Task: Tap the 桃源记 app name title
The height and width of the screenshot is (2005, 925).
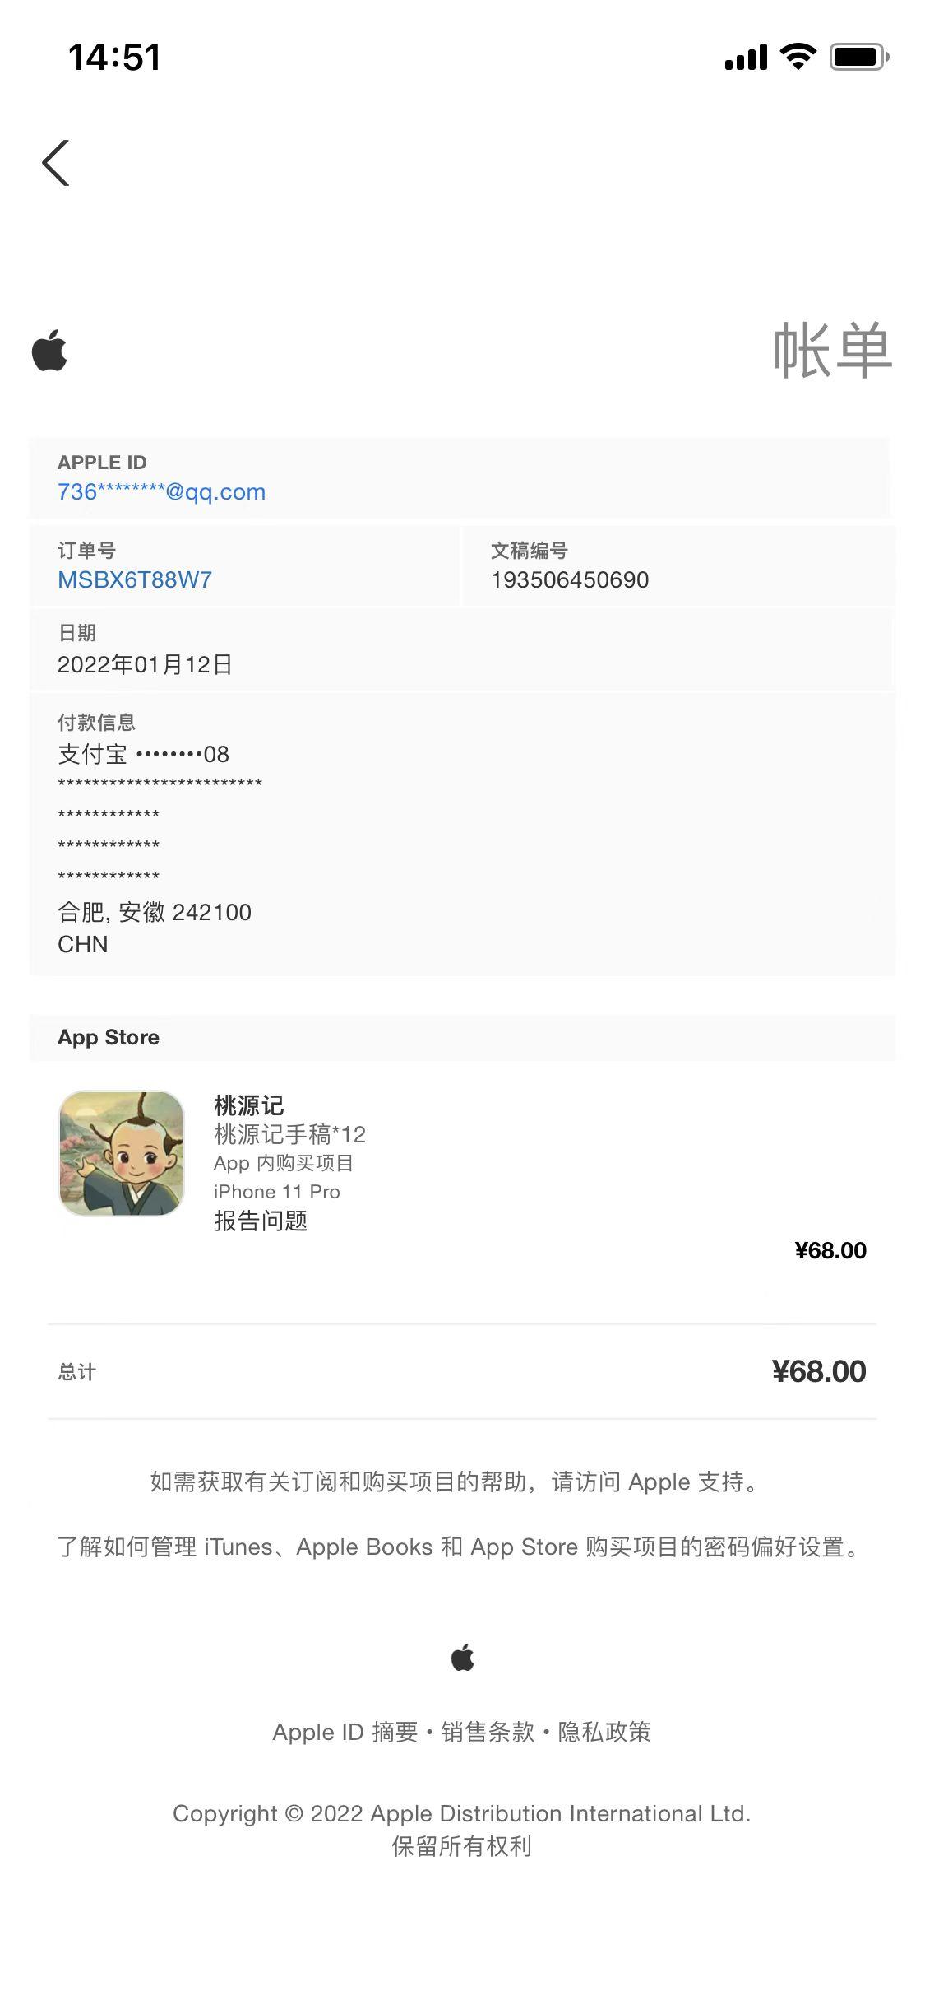Action: (249, 1105)
